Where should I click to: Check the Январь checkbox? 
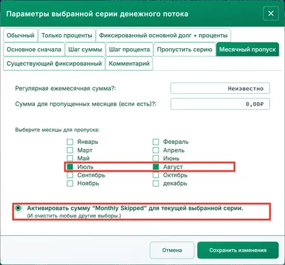click(70, 142)
